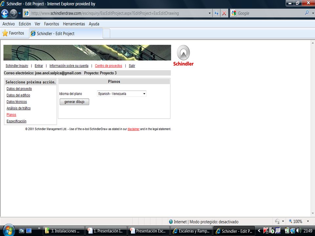The width and height of the screenshot is (315, 236).
Task: Expand the quick launch overflow chevron
Action: [39, 228]
